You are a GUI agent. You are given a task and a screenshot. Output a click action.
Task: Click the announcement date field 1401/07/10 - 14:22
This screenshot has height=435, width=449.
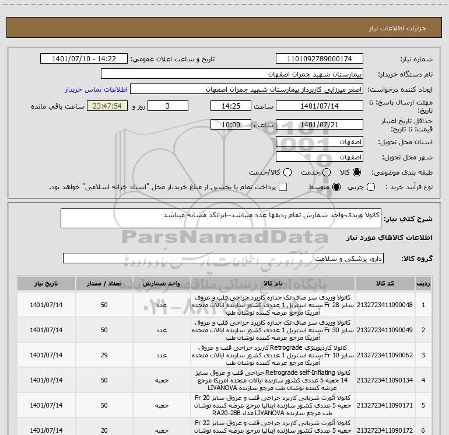tap(84, 58)
